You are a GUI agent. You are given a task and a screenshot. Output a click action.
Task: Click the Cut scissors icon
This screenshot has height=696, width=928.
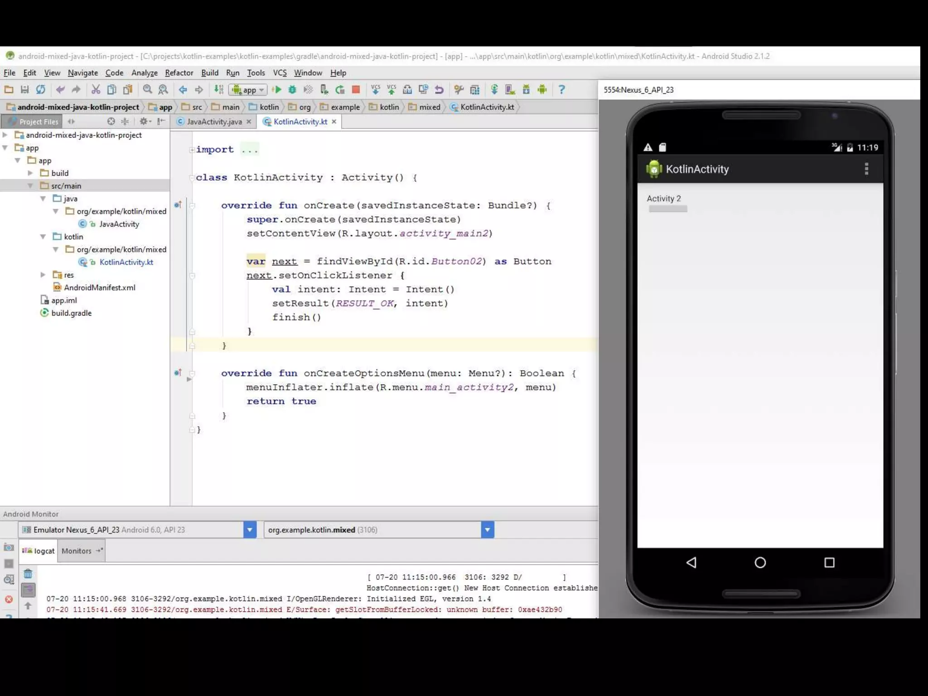click(96, 90)
